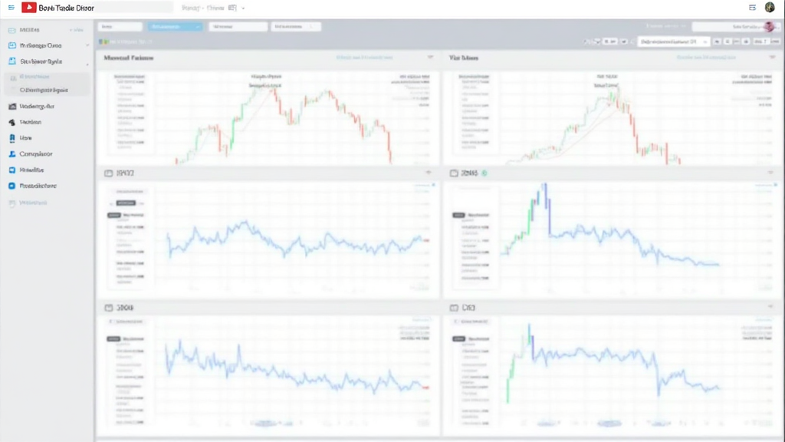The width and height of the screenshot is (785, 442).
Task: Click the red play-button logo
Action: click(x=29, y=7)
